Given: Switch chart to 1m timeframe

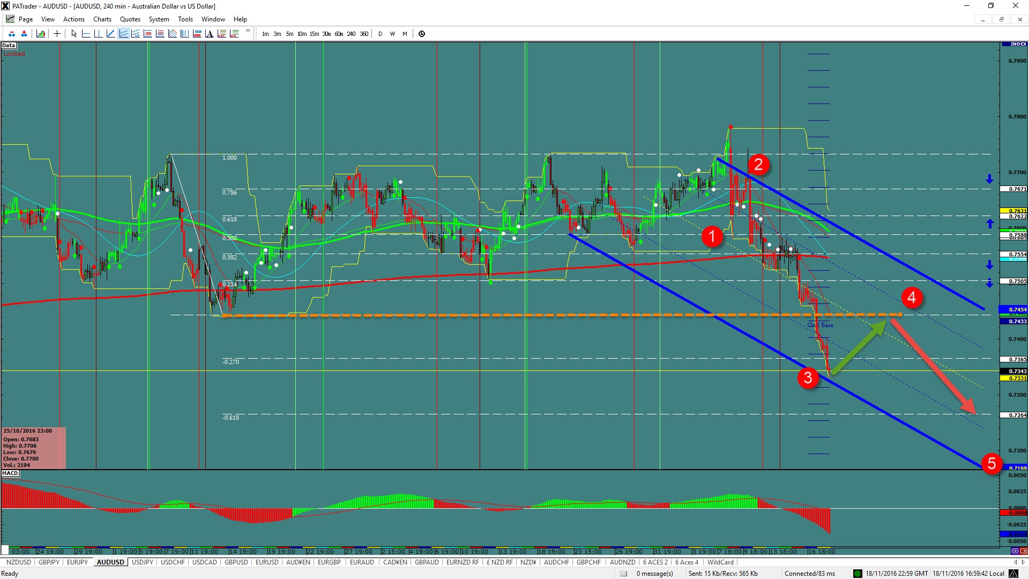Looking at the screenshot, I should click(x=265, y=34).
